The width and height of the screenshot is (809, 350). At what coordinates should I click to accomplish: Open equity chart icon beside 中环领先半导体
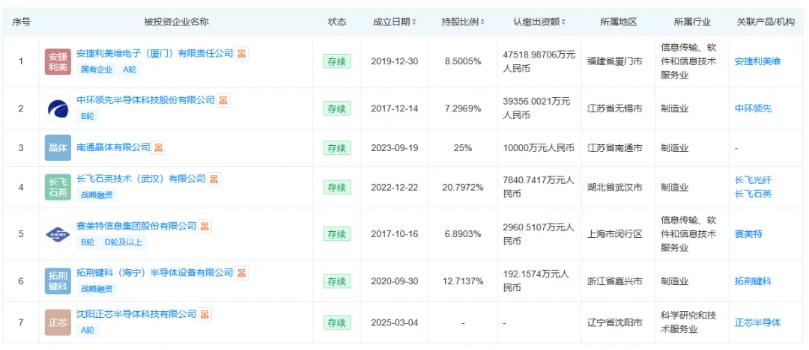pos(222,100)
